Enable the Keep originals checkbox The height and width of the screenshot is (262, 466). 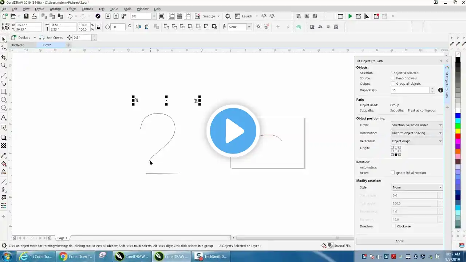[x=393, y=78]
